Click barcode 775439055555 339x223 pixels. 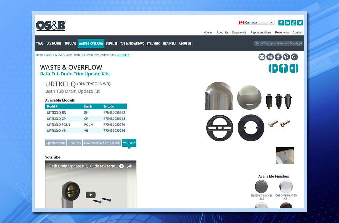[x=114, y=119]
